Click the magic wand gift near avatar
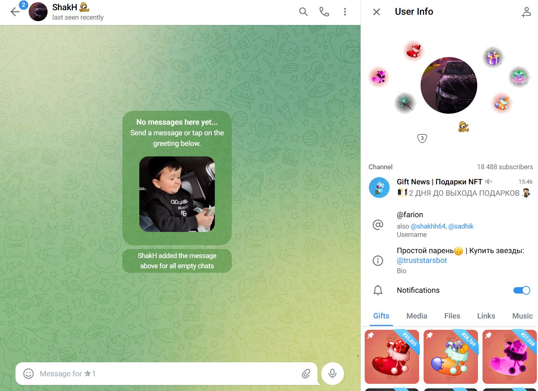Image resolution: width=538 pixels, height=391 pixels. pos(405,102)
